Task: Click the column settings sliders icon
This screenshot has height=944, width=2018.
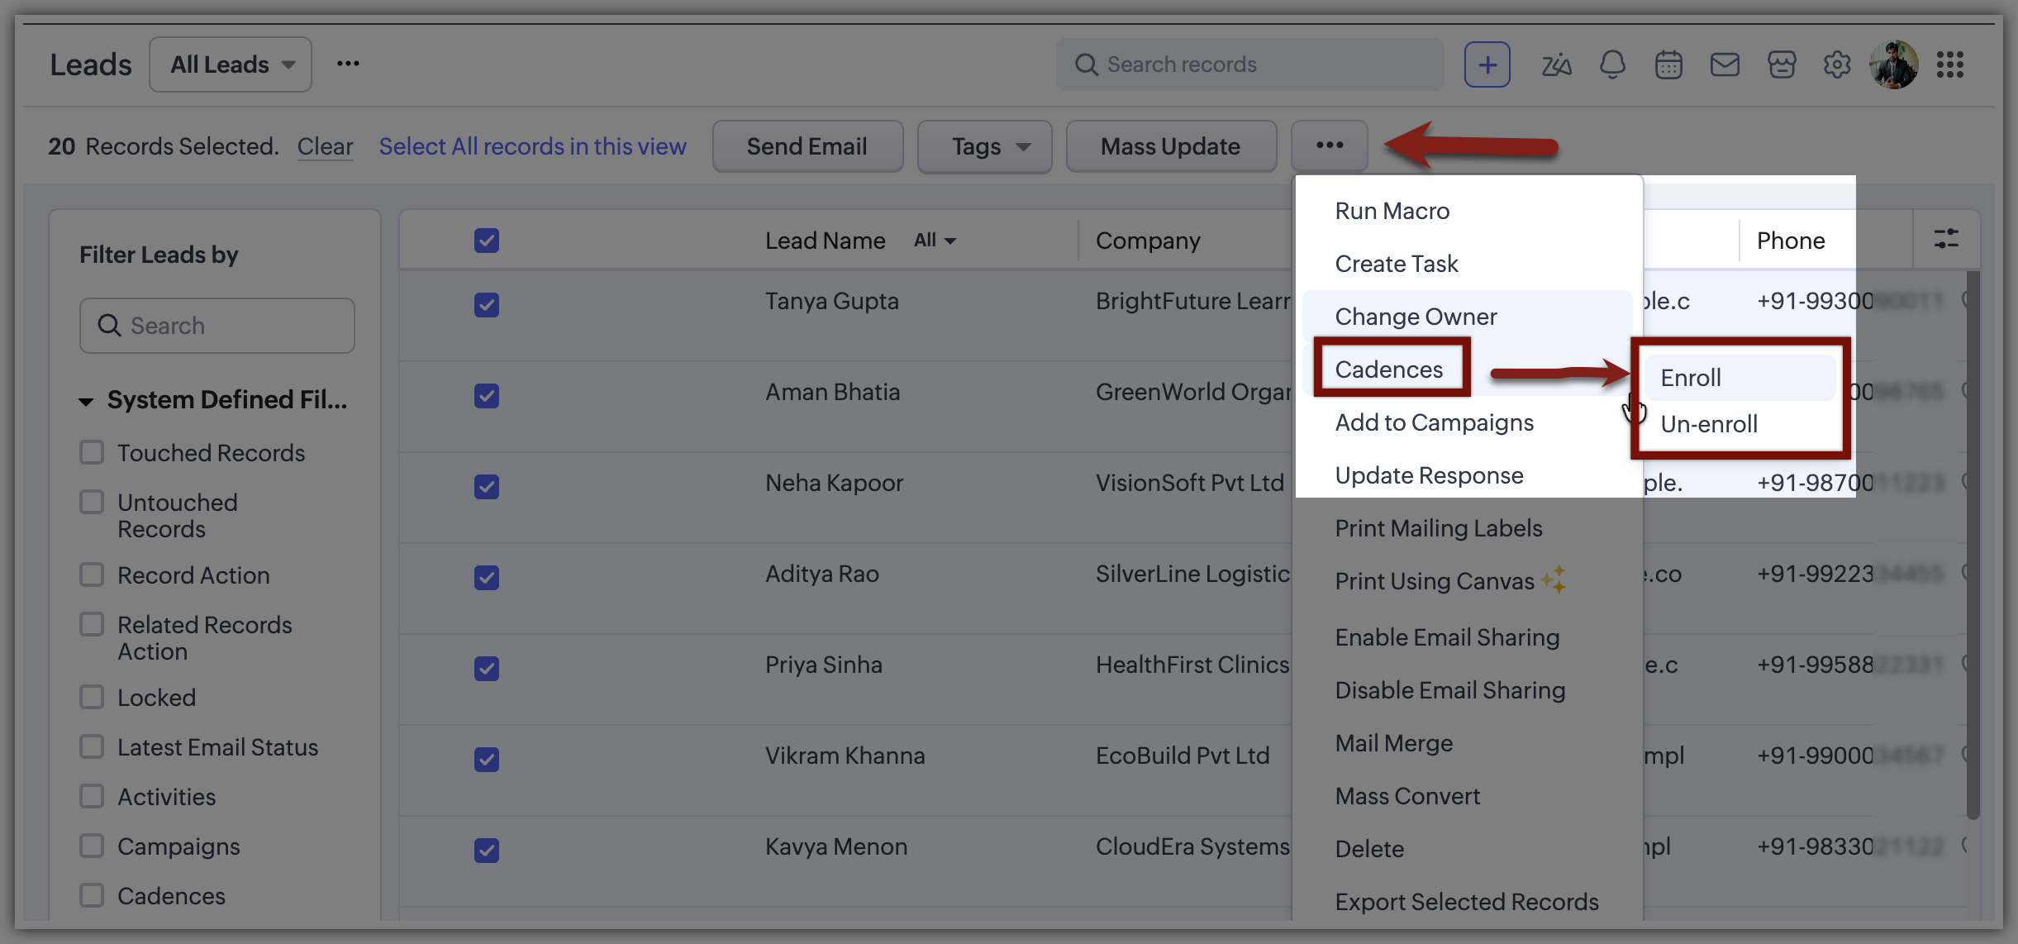Action: pyautogui.click(x=1946, y=240)
